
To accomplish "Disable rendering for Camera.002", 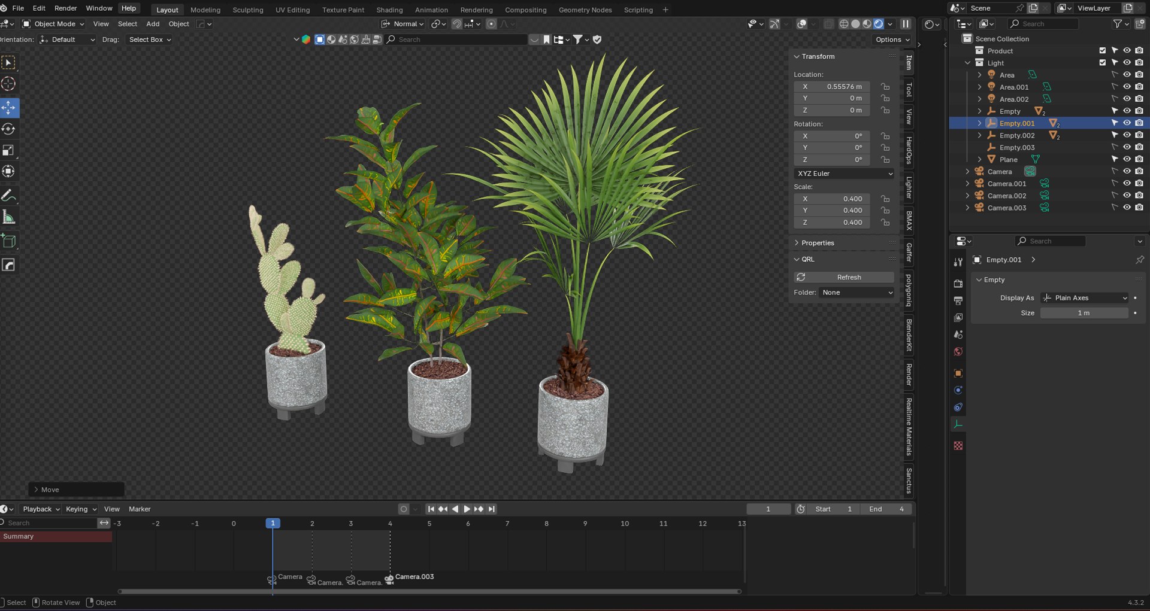I will (x=1139, y=196).
